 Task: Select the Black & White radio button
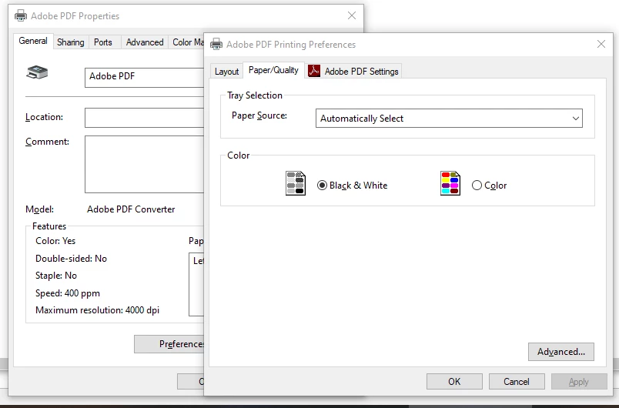tap(322, 185)
